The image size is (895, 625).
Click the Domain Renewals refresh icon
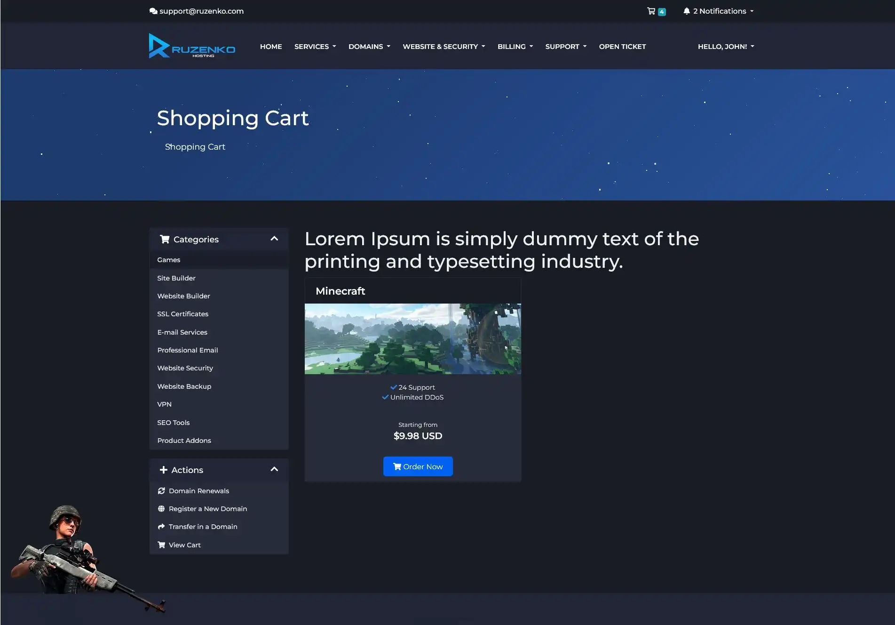coord(161,491)
